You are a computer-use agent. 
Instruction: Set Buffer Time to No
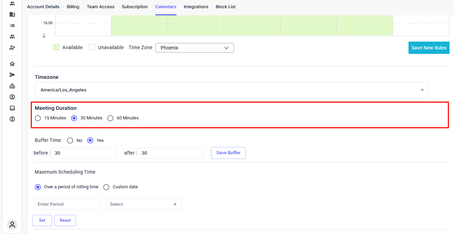(70, 141)
